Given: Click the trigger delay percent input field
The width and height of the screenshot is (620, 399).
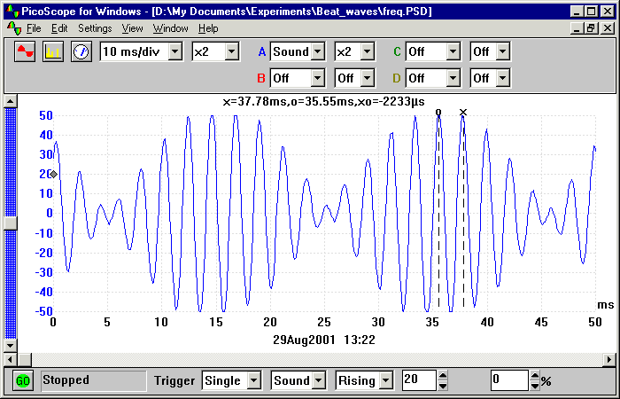Looking at the screenshot, I should 509,380.
